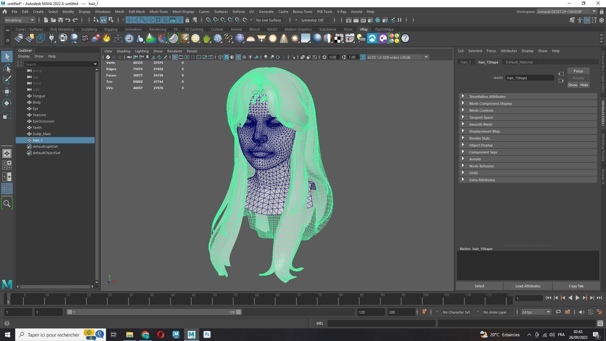
Task: Click the Outliner search magnifier icon in sidebar
Action: (7, 204)
